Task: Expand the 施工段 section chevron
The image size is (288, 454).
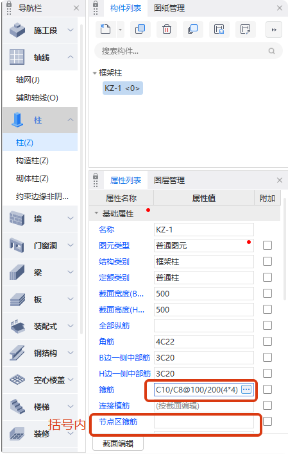Action: (71, 30)
